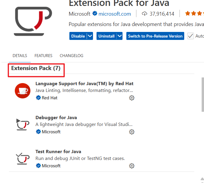Click verified badge under Debugger for Java
The width and height of the screenshot is (204, 183).
[38, 132]
